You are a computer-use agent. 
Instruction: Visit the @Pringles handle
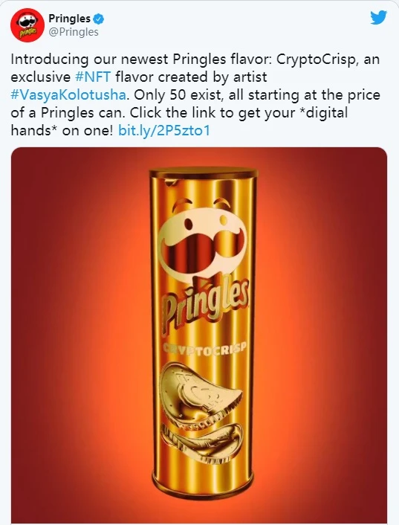(74, 32)
